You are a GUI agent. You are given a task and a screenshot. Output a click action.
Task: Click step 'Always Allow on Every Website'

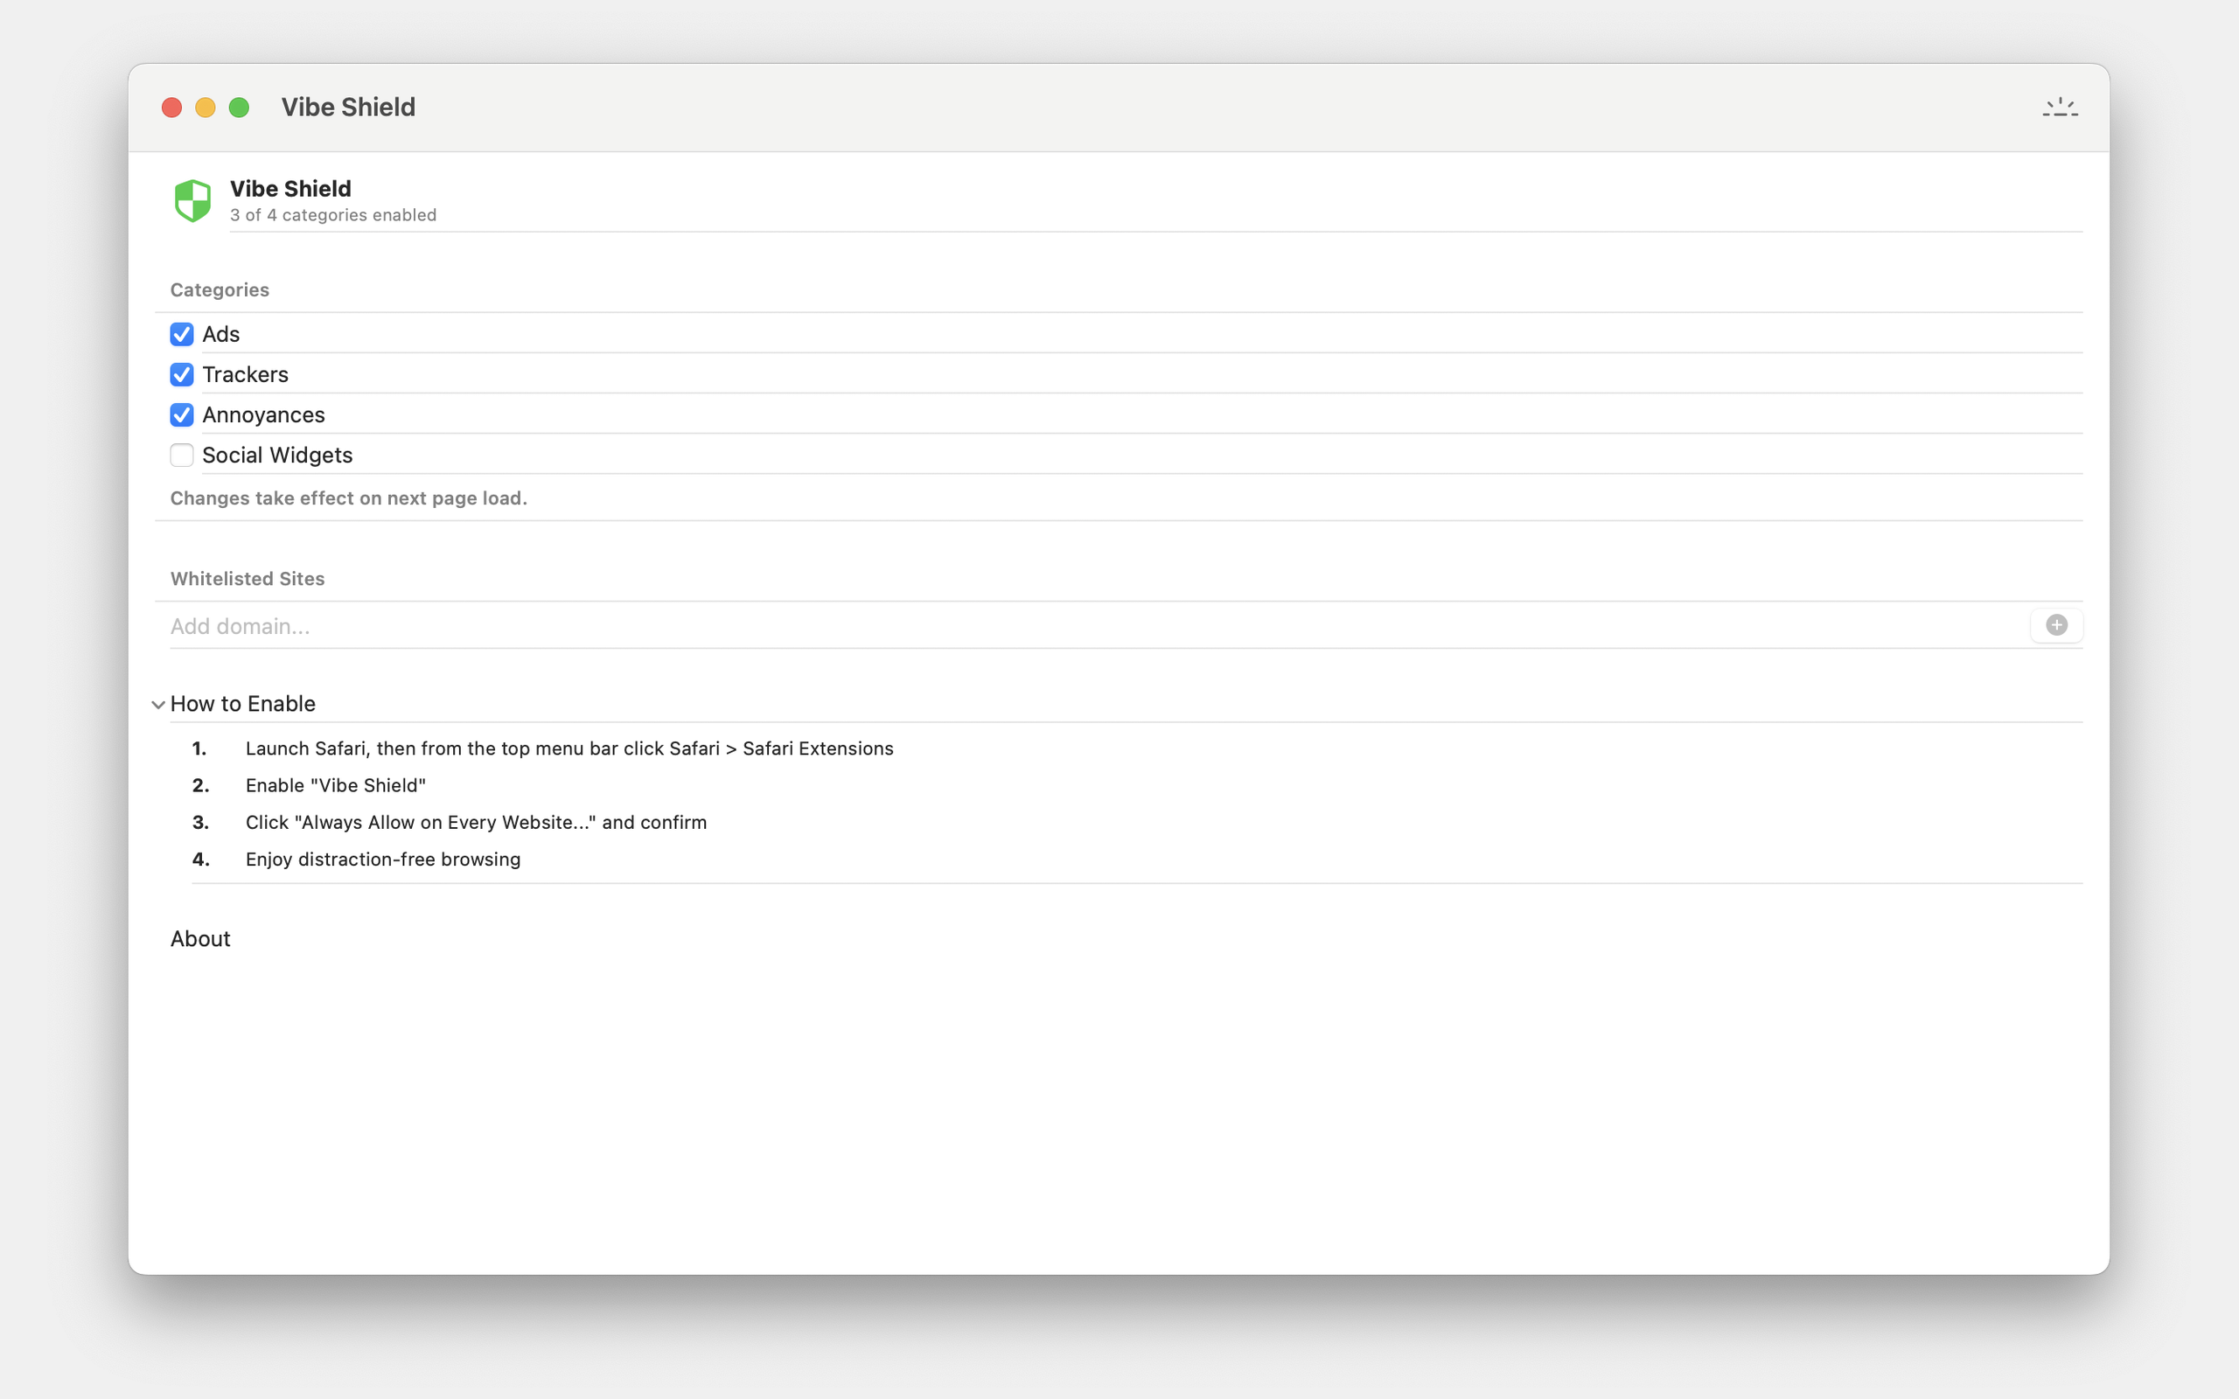coord(476,822)
